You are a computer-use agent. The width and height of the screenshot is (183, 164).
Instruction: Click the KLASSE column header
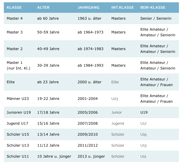[x=14, y=7]
